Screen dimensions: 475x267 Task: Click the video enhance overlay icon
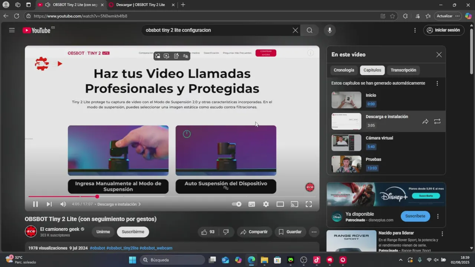(x=167, y=56)
